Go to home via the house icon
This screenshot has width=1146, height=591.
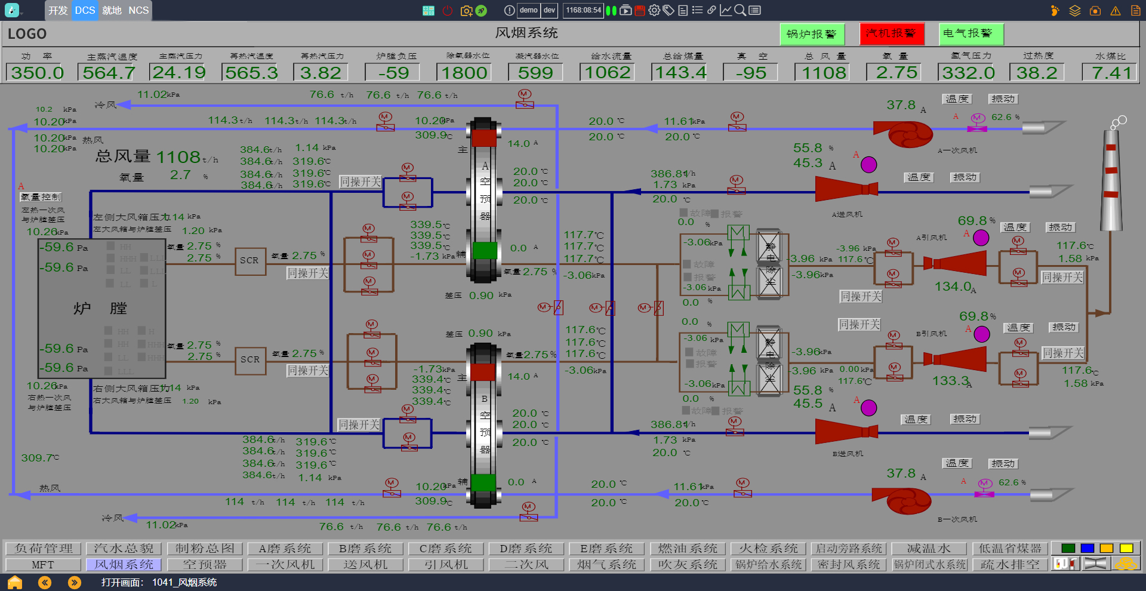14,582
